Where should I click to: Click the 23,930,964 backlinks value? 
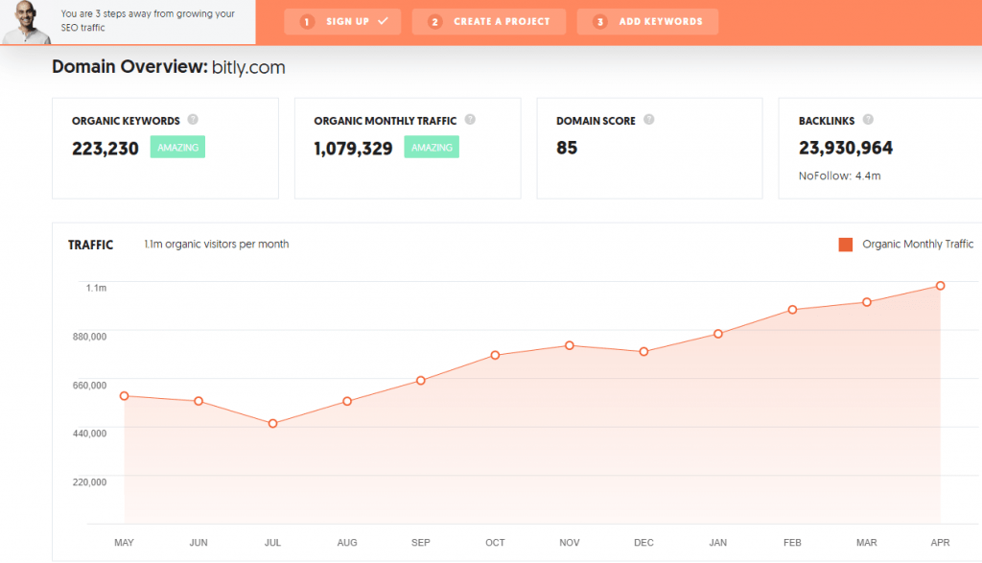(846, 148)
